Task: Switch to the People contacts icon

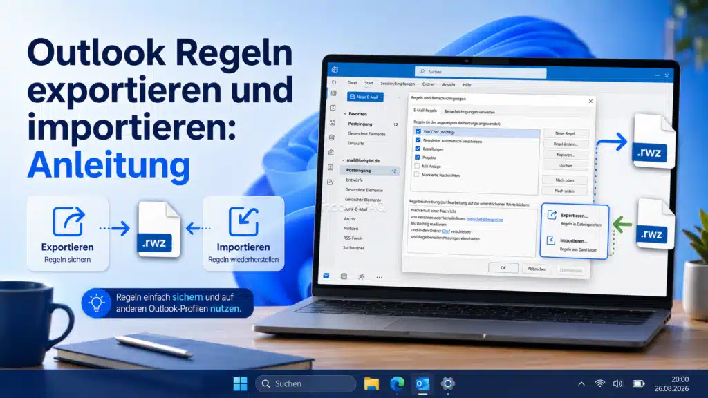Action: pyautogui.click(x=361, y=276)
